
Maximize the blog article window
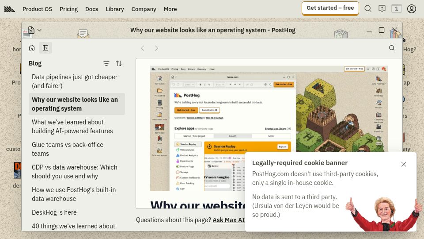tap(382, 30)
